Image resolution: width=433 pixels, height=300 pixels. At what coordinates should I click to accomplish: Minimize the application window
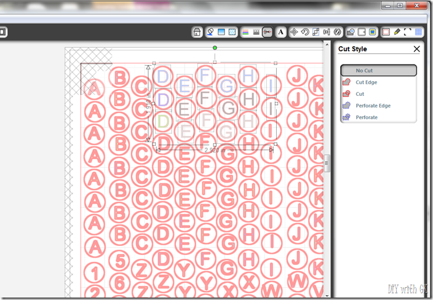(x=387, y=6)
